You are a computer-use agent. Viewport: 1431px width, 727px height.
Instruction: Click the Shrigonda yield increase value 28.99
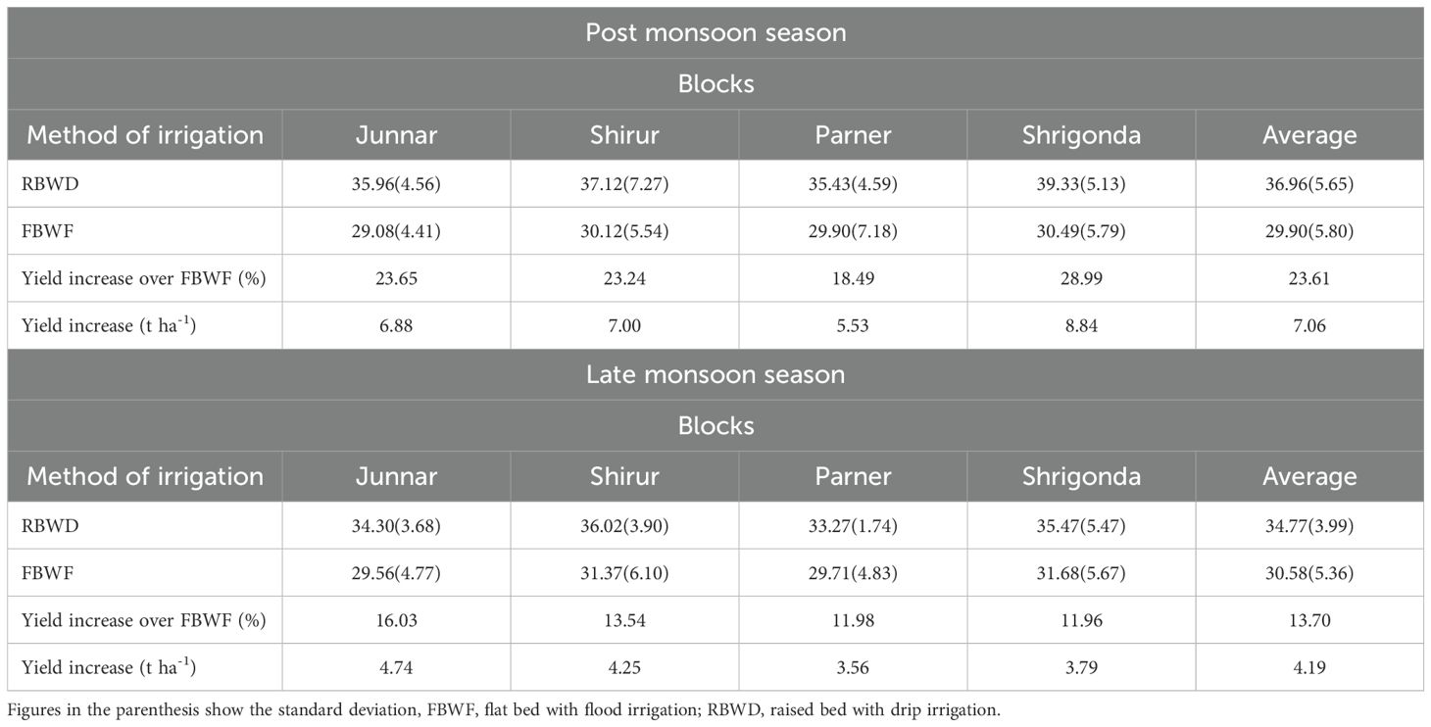pos(1081,278)
